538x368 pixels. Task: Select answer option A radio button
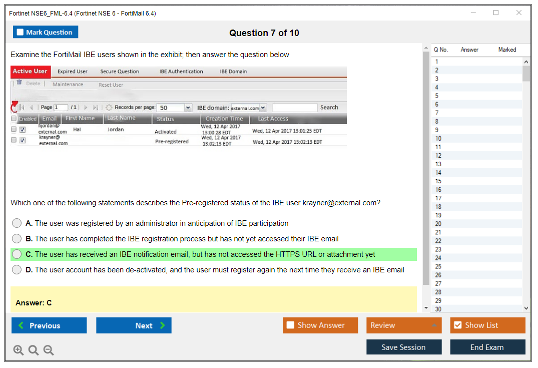point(17,223)
